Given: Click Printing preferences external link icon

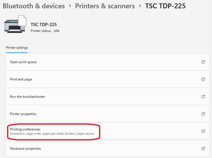Looking at the screenshot, I should [x=203, y=131].
